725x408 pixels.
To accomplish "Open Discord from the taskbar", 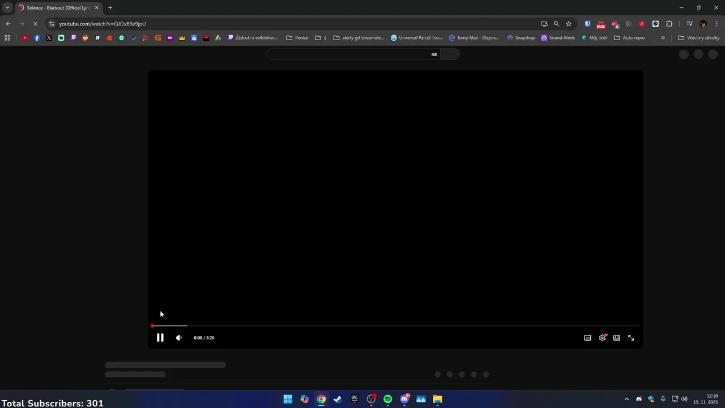I will point(404,399).
